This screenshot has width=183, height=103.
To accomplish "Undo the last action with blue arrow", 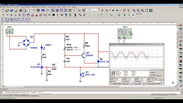I will pyautogui.click(x=43, y=11).
